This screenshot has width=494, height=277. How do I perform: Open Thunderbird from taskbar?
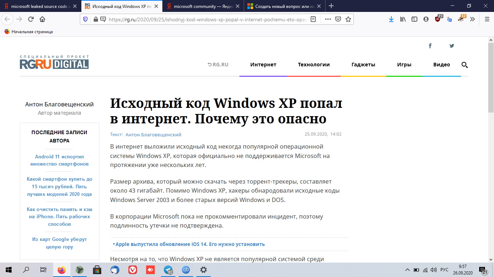click(115, 270)
